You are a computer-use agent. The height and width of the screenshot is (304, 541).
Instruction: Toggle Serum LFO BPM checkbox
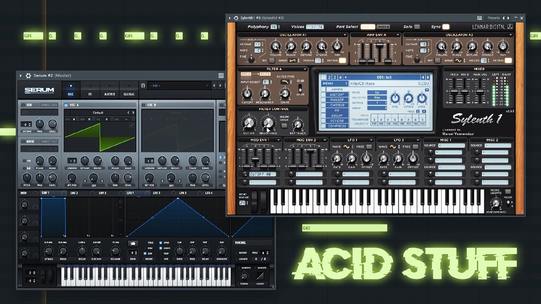coord(161,243)
